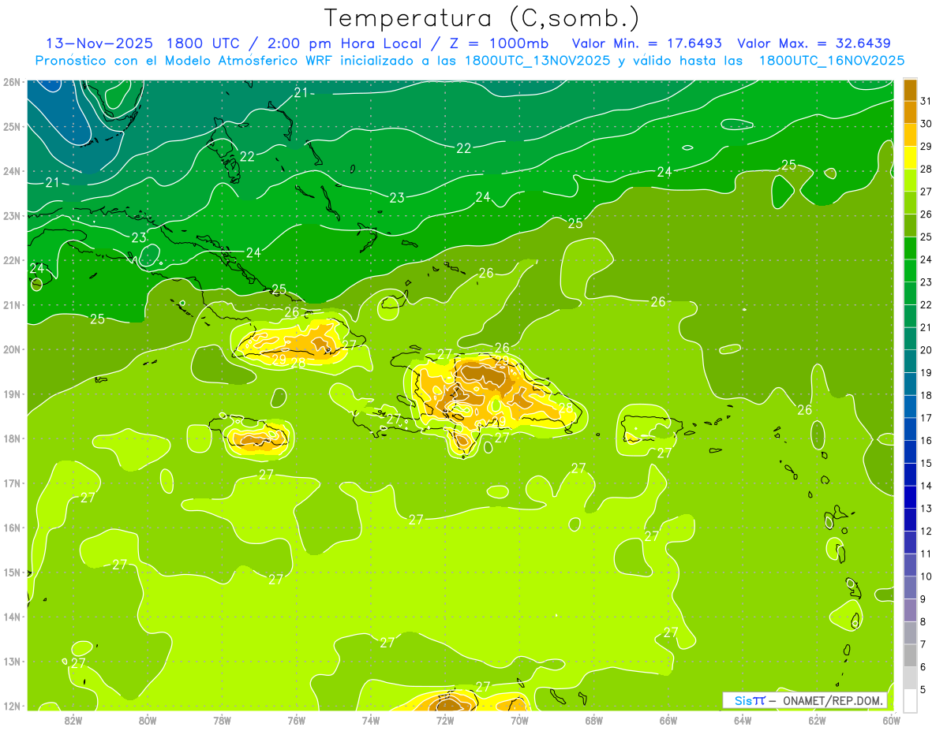Click the "70W" longitude axis label
947x731 pixels.
coord(519,719)
